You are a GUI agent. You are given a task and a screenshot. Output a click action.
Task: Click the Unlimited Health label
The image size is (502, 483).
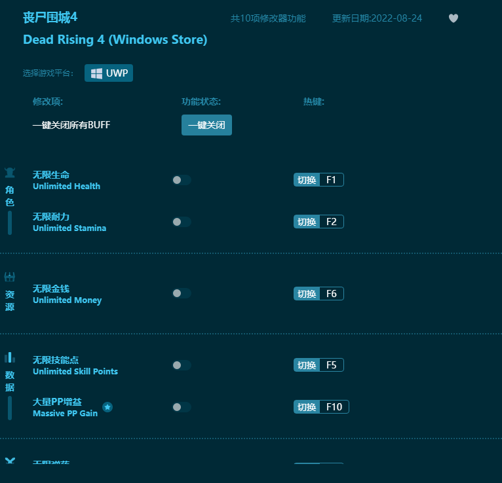(67, 187)
